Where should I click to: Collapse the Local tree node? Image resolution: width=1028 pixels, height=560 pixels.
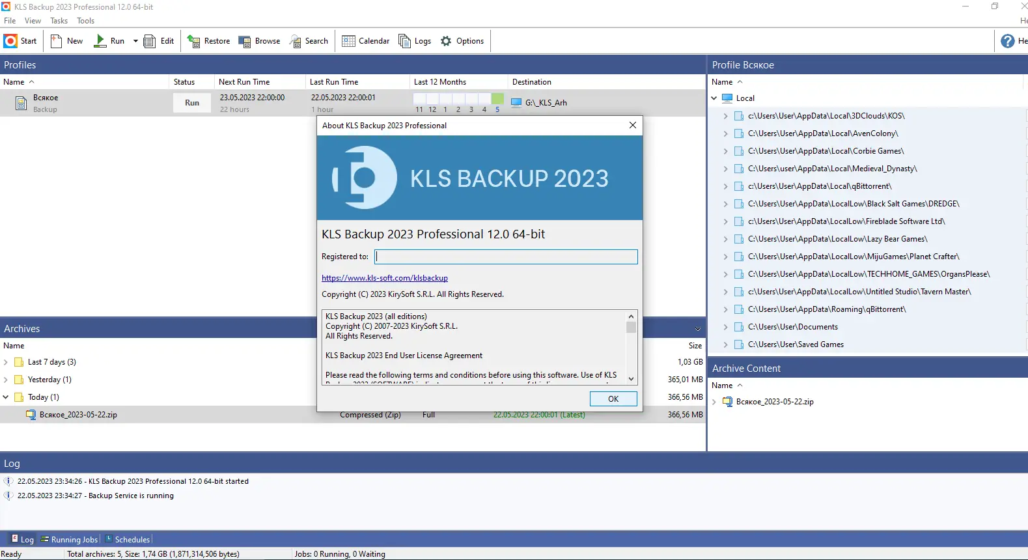point(714,98)
